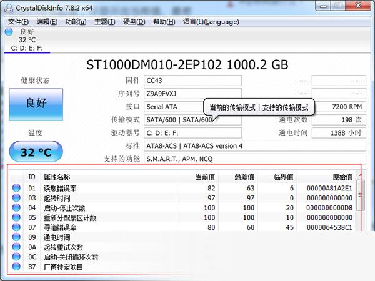This screenshot has height=281, width=375.
Task: Click the SMART list scroll up arrow
Action: 361,176
